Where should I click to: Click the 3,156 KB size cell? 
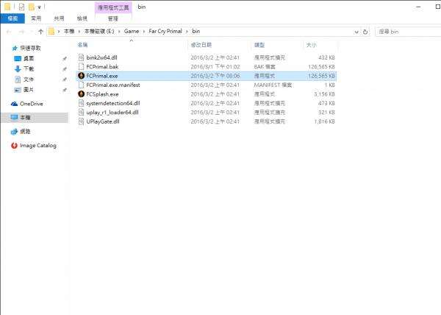pyautogui.click(x=324, y=94)
